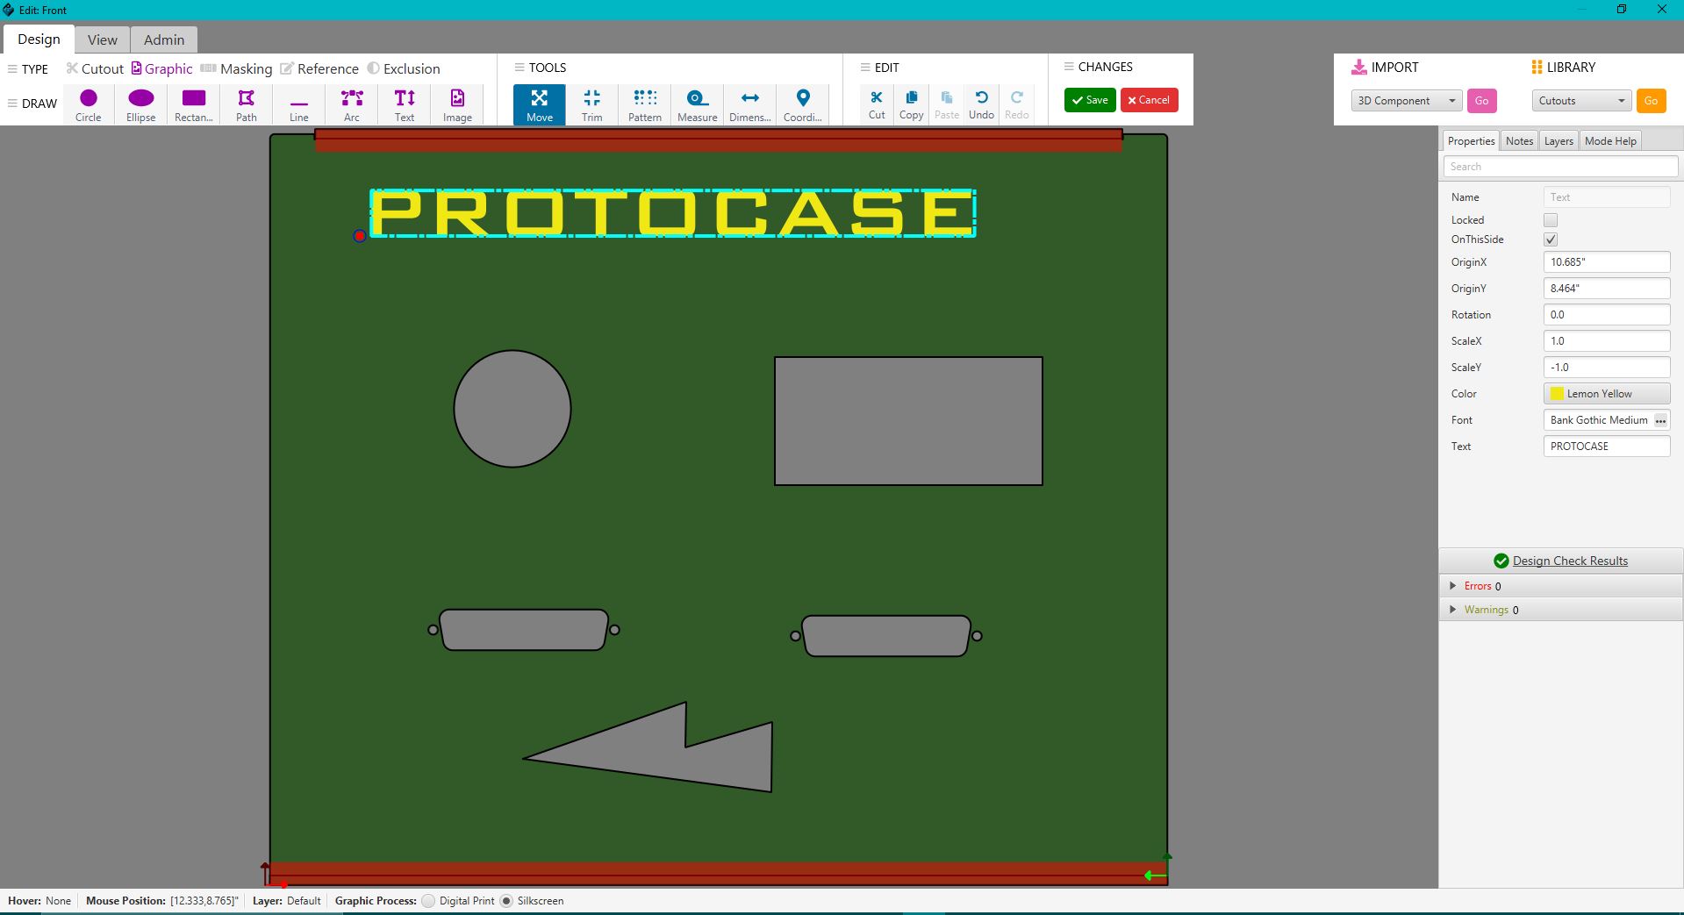This screenshot has width=1684, height=915.
Task: Click the red origin handle of text
Action: click(360, 236)
